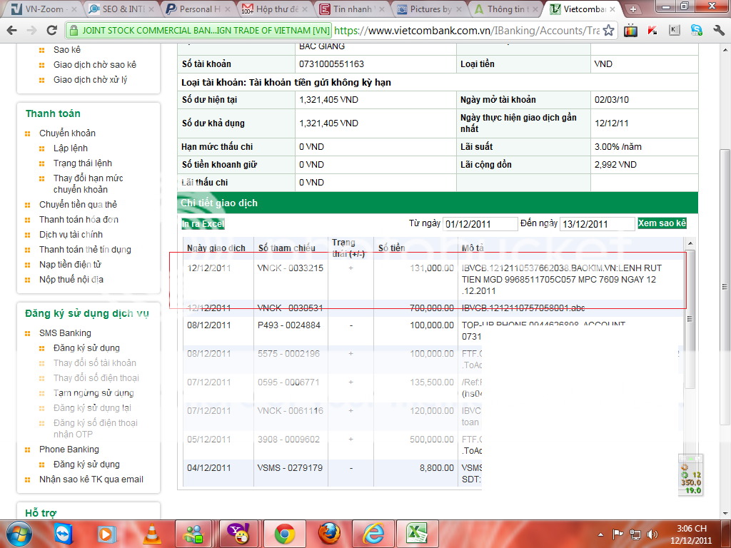Image resolution: width=731 pixels, height=548 pixels.
Task: Click the TV extension icon in toolbar
Action: tap(630, 31)
